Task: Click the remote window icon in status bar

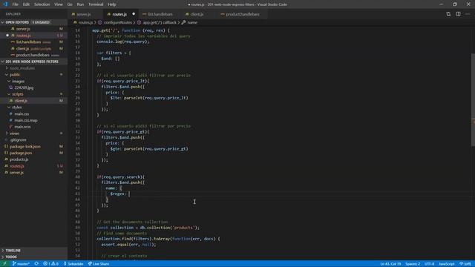Action: [4, 264]
